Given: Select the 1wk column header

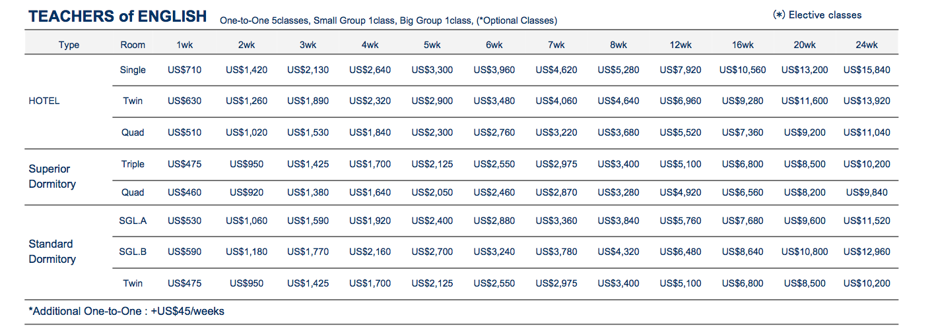Looking at the screenshot, I should 184,45.
